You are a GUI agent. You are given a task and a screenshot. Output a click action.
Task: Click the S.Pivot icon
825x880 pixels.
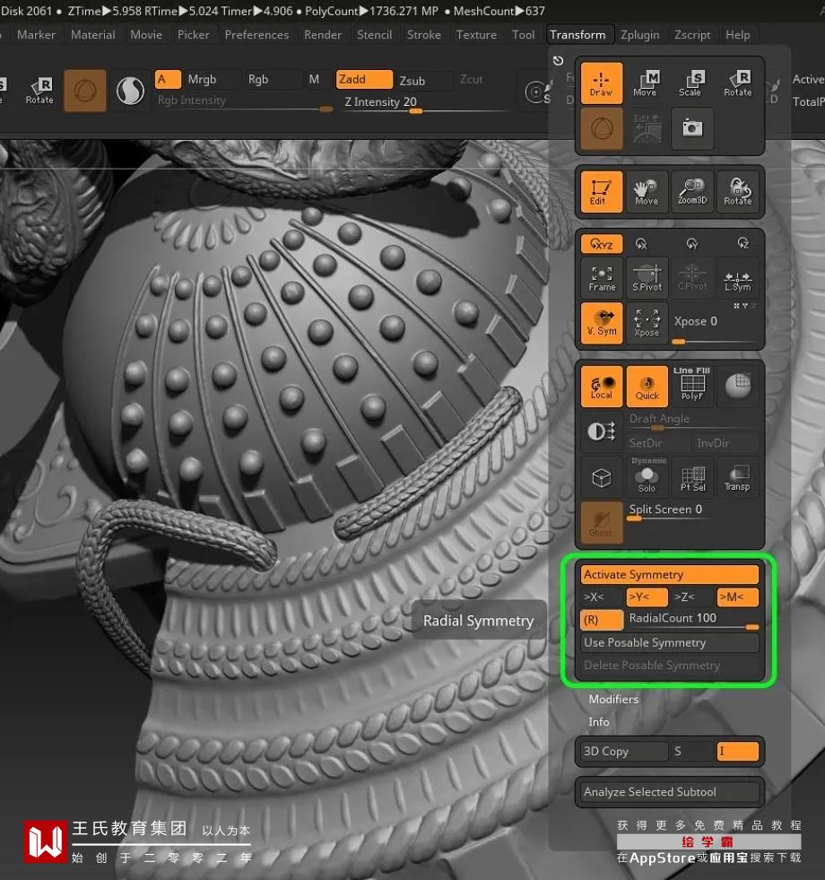tap(647, 278)
